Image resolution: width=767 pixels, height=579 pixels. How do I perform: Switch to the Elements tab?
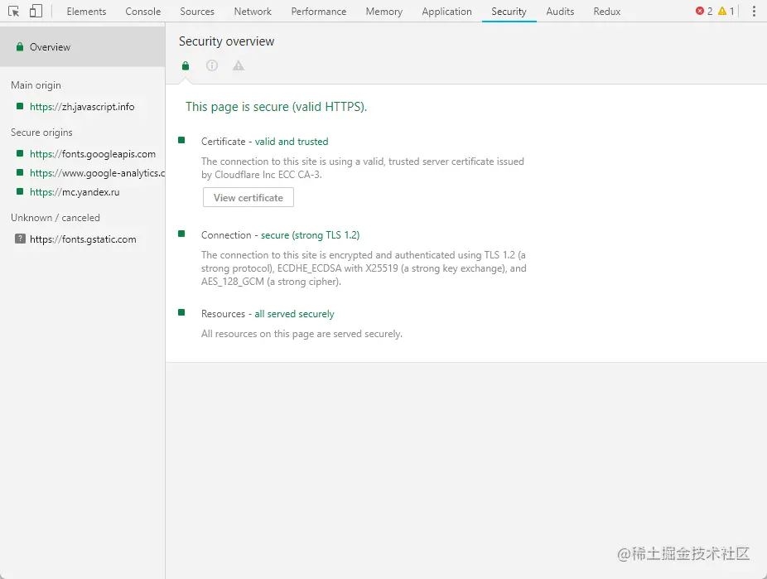[86, 12]
